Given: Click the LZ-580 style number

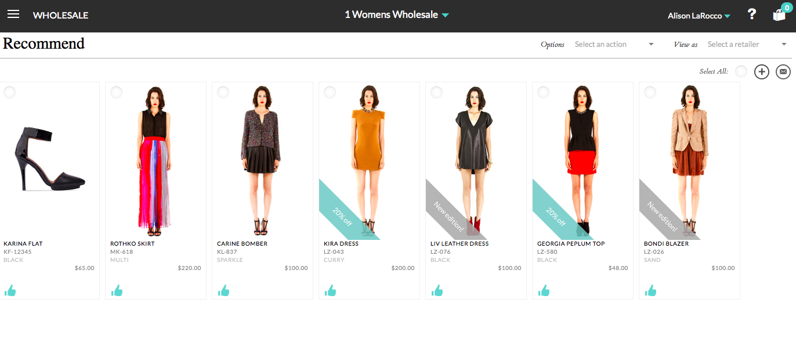Looking at the screenshot, I should pyautogui.click(x=548, y=251).
